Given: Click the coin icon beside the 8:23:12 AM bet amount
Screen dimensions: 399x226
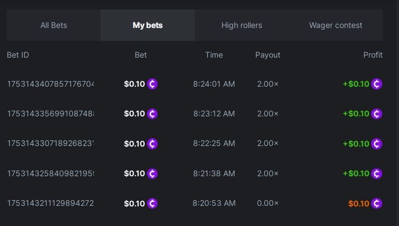Looking at the screenshot, I should 153,114.
